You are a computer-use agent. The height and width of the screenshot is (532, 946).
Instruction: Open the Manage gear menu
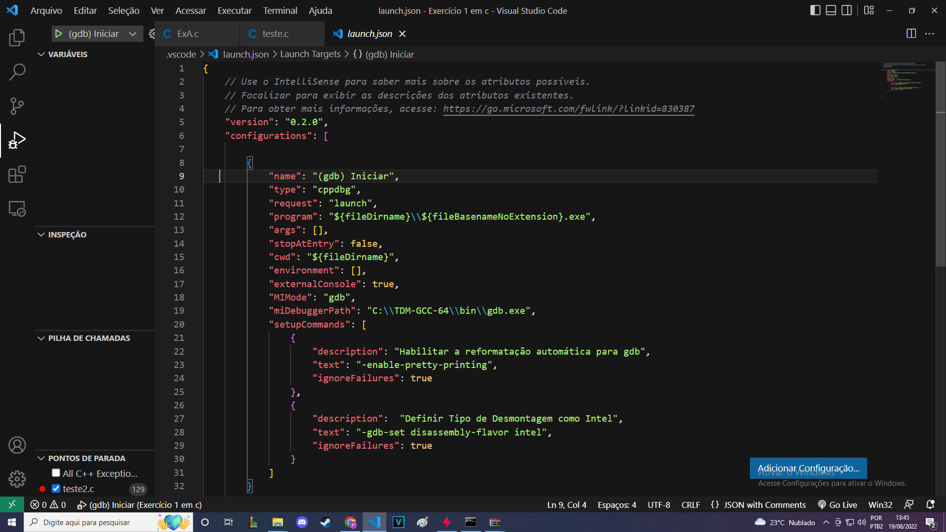[17, 479]
